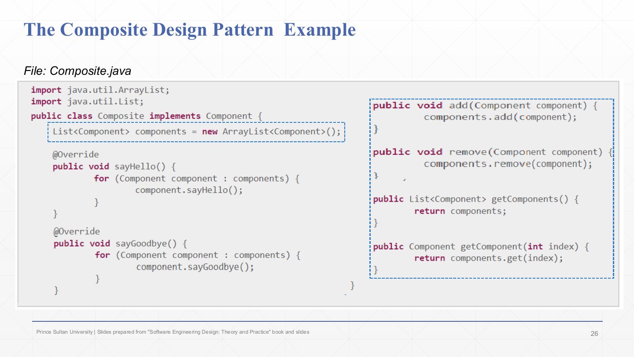Click the 'components.remove(component);' statement

[x=508, y=164]
